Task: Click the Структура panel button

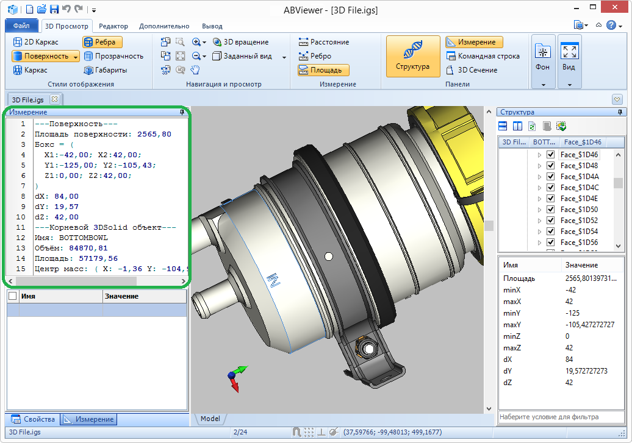Action: coord(412,56)
